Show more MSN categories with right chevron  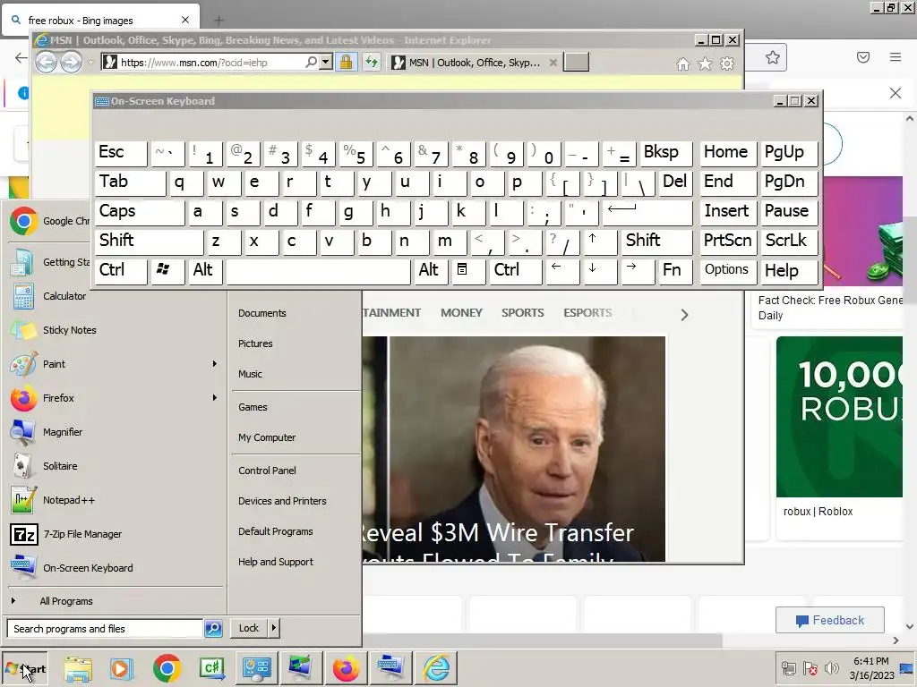pyautogui.click(x=684, y=315)
